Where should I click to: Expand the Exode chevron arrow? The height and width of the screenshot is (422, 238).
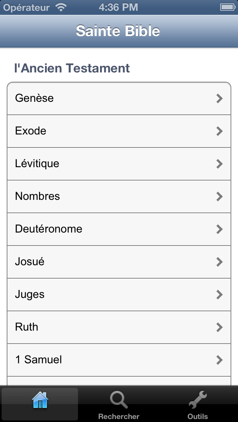219,131
